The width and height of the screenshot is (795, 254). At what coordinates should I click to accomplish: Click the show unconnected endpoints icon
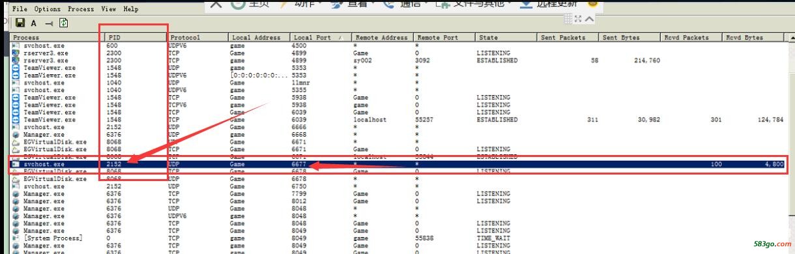[49, 23]
